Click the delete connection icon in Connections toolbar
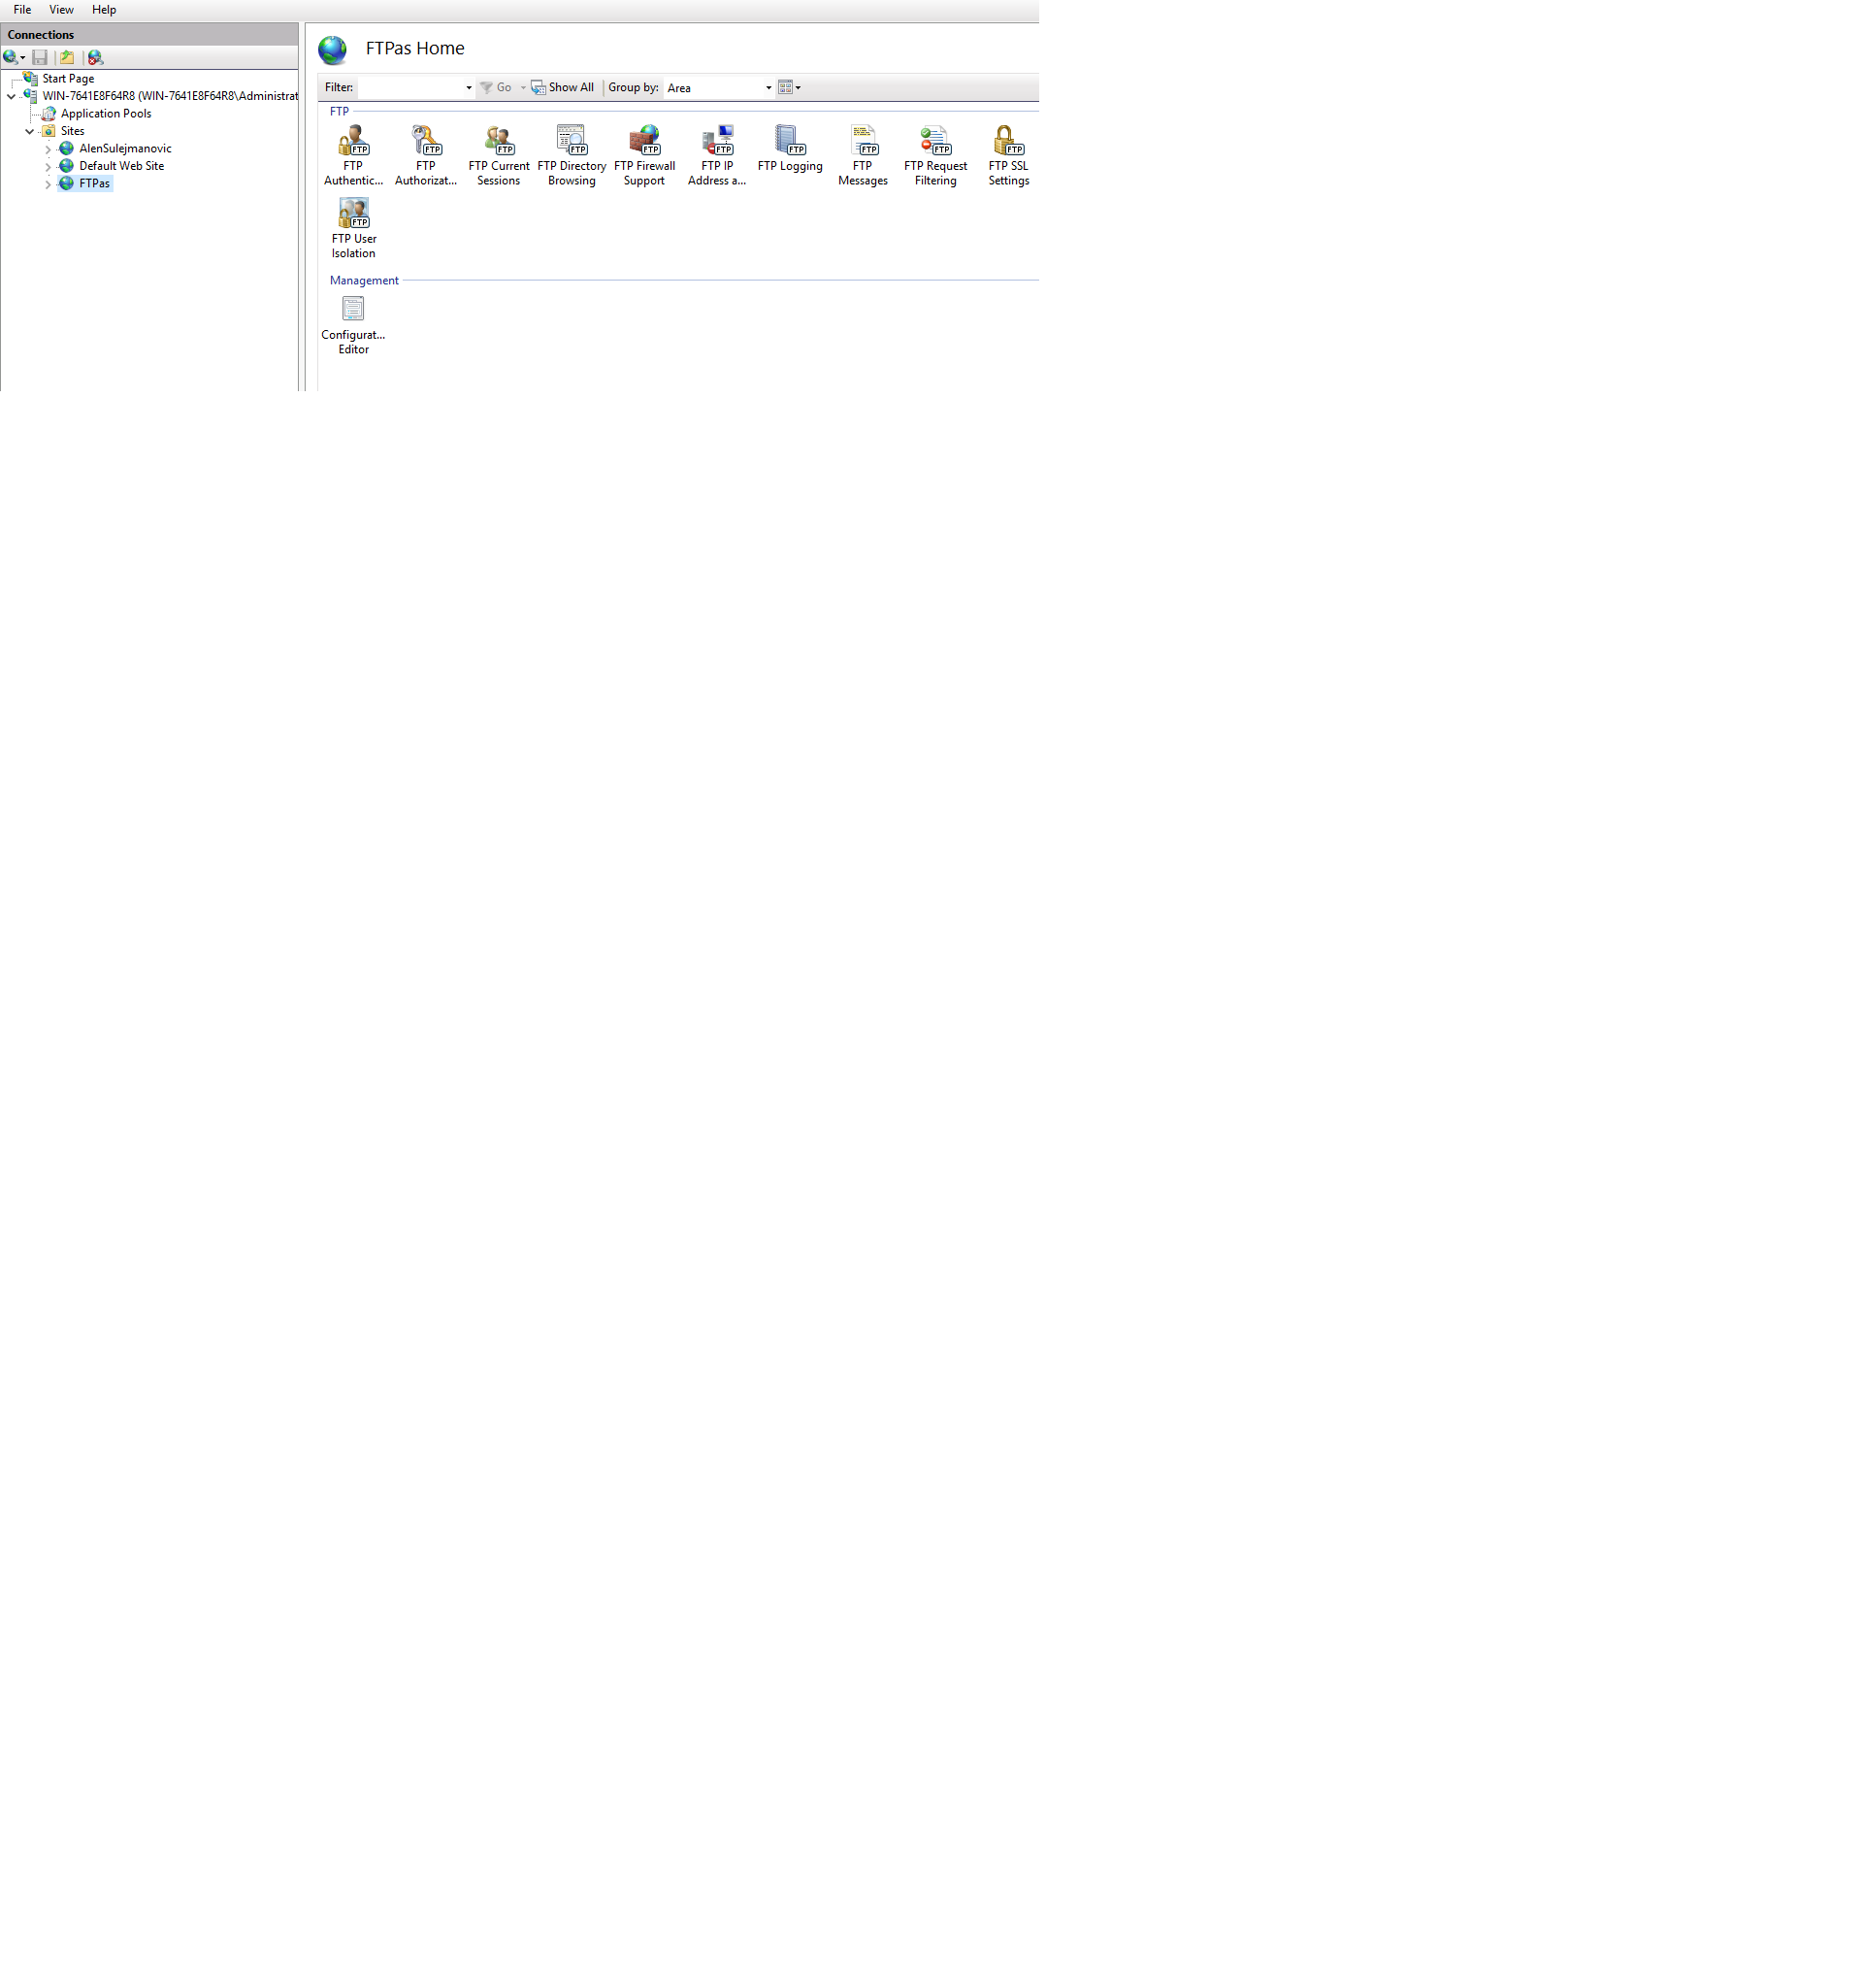This screenshot has height=1988, width=1863. (95, 57)
